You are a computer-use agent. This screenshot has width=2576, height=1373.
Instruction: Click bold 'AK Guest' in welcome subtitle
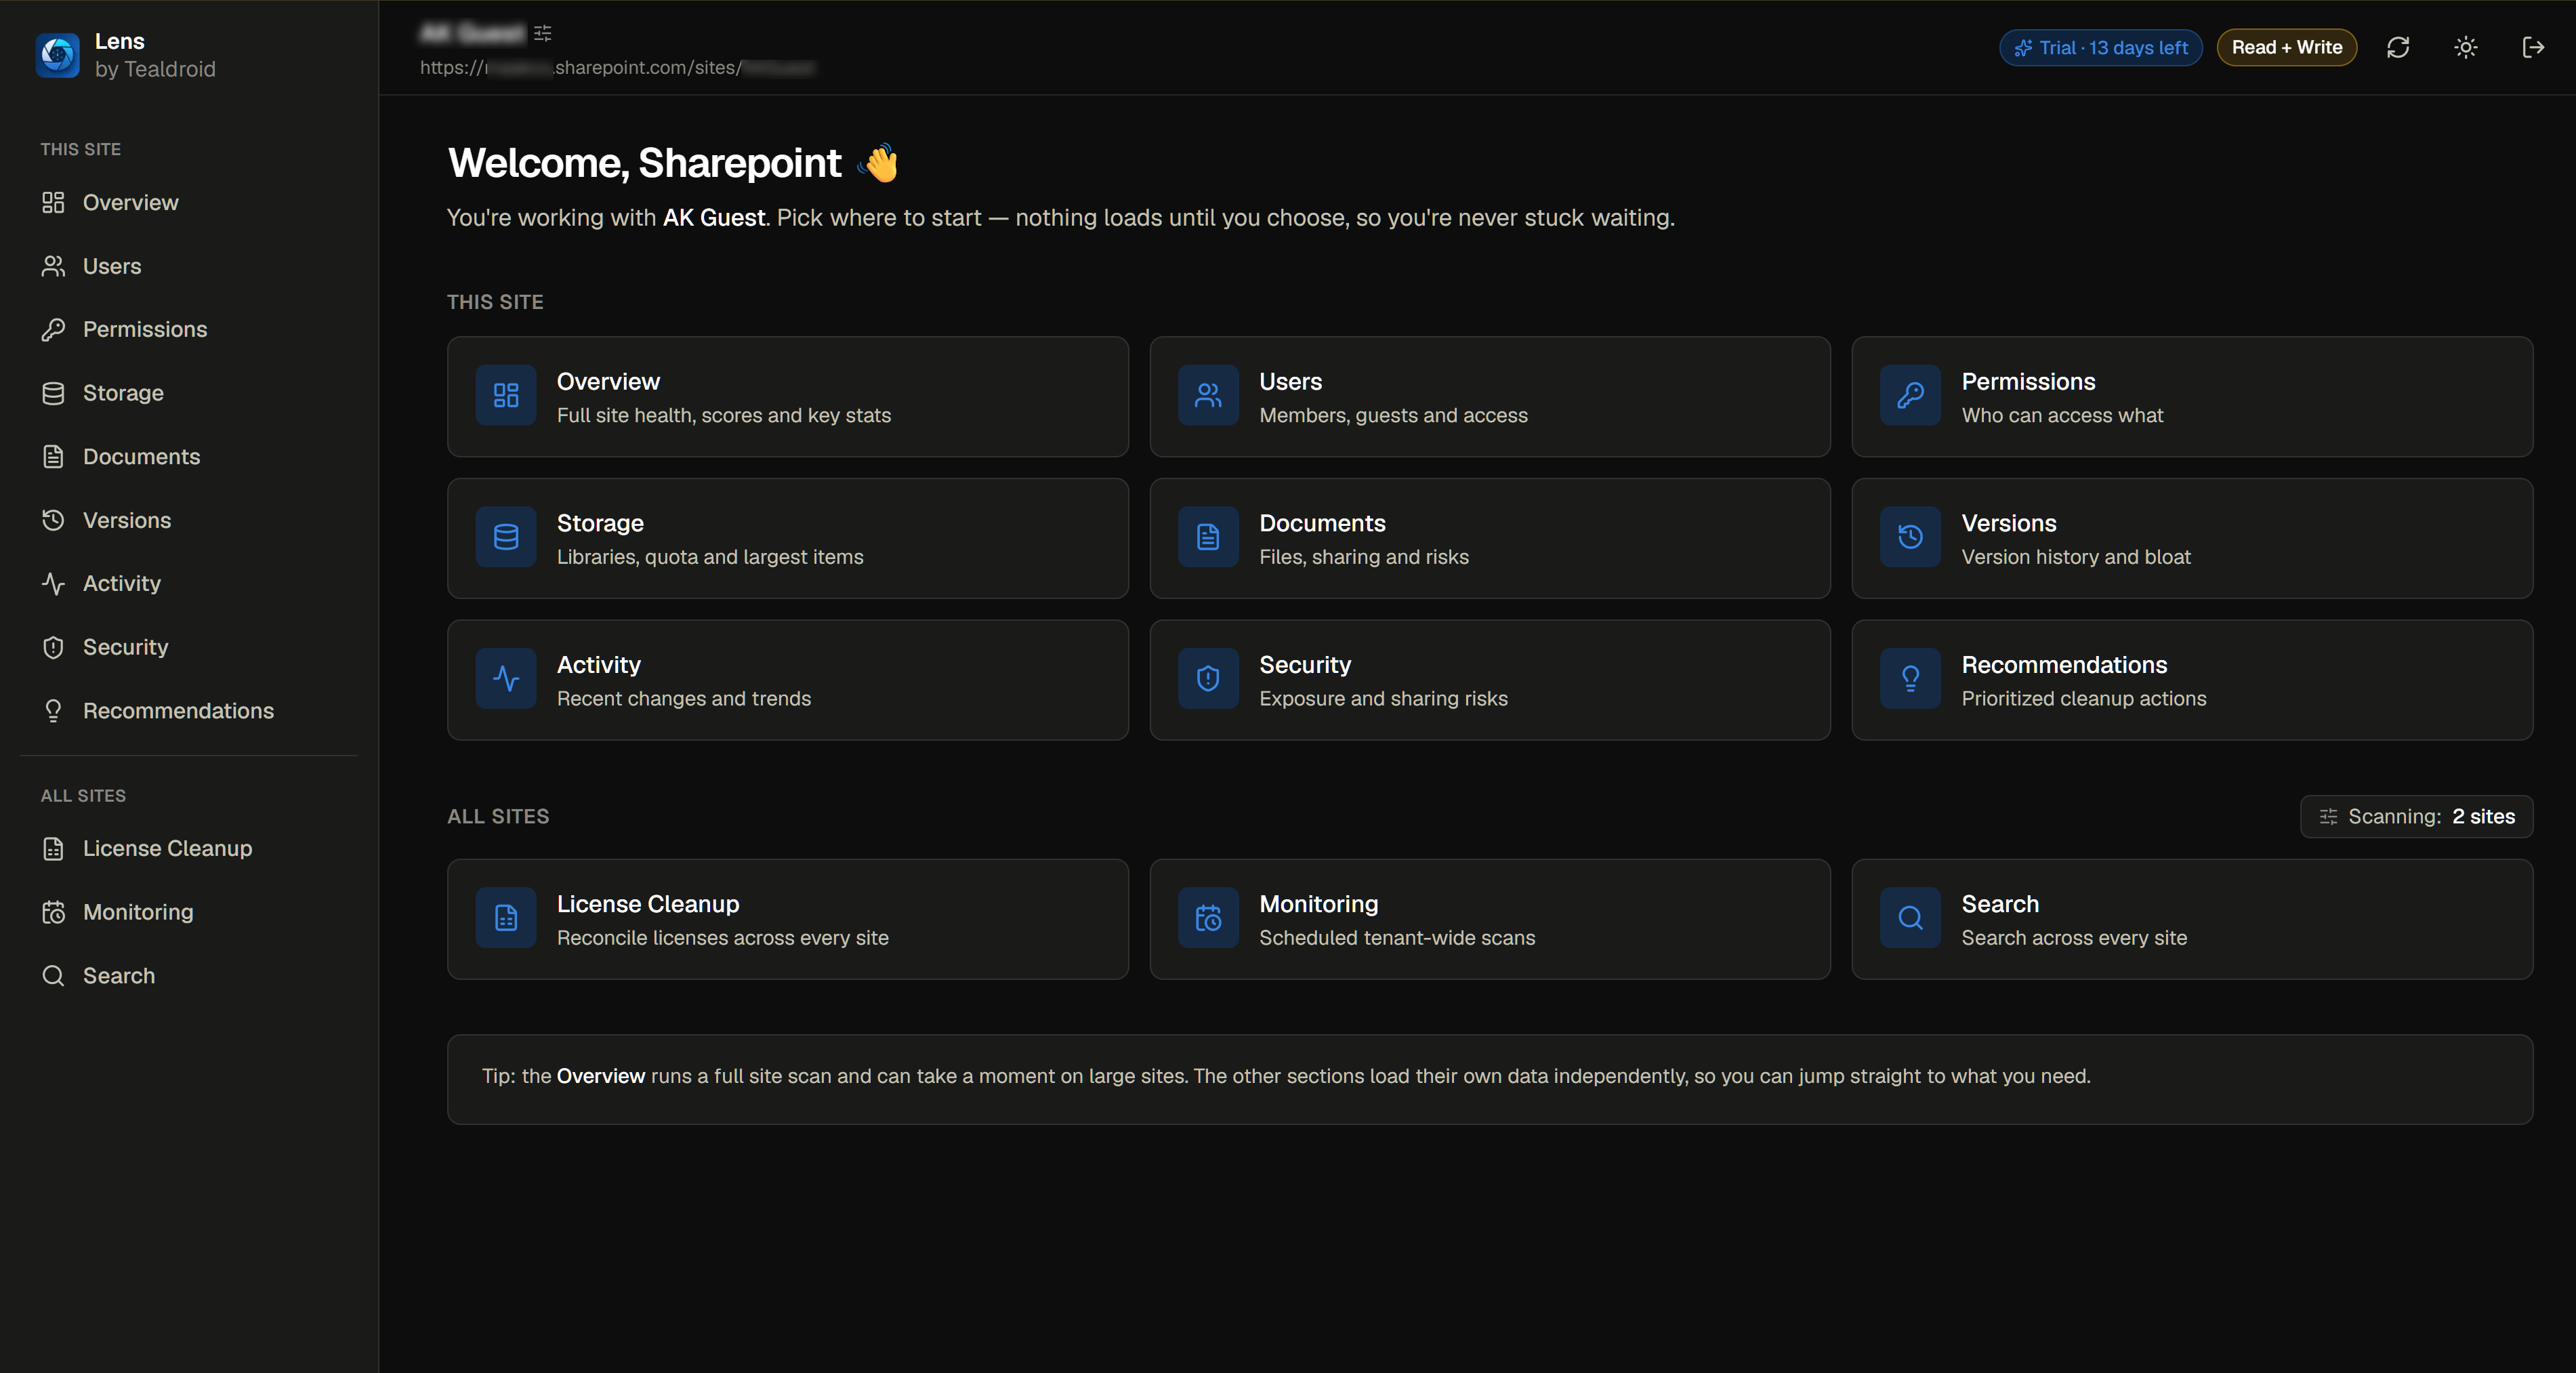pyautogui.click(x=714, y=217)
